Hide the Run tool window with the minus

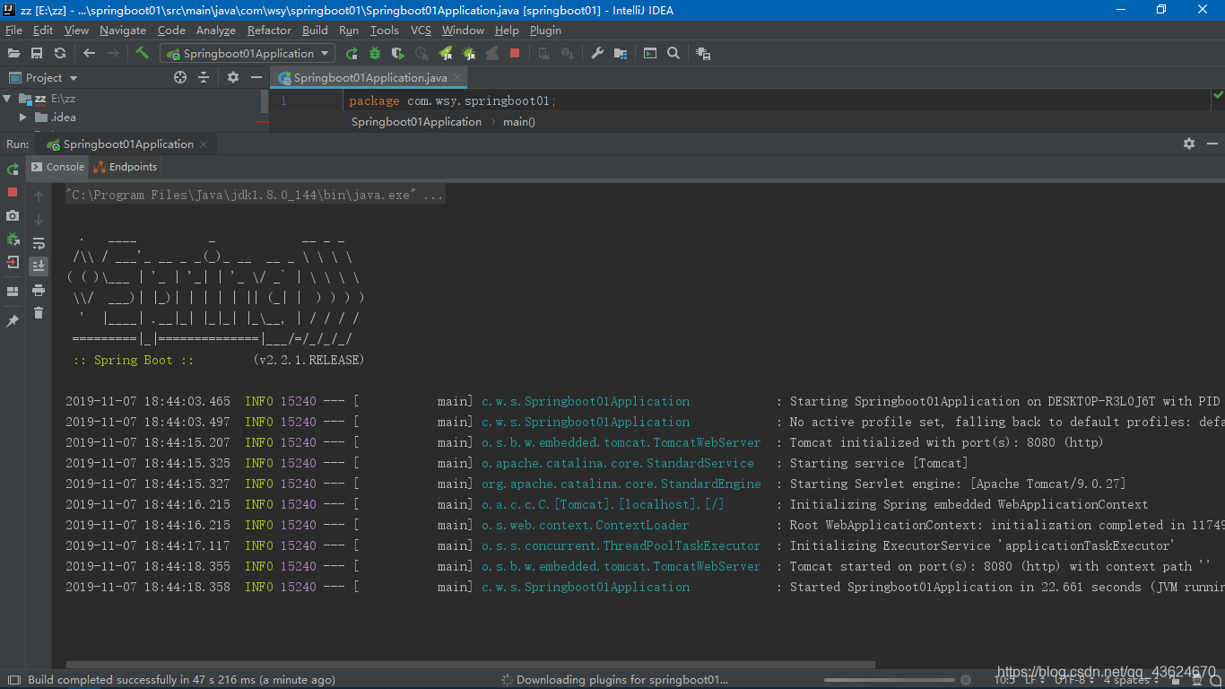(x=1212, y=144)
